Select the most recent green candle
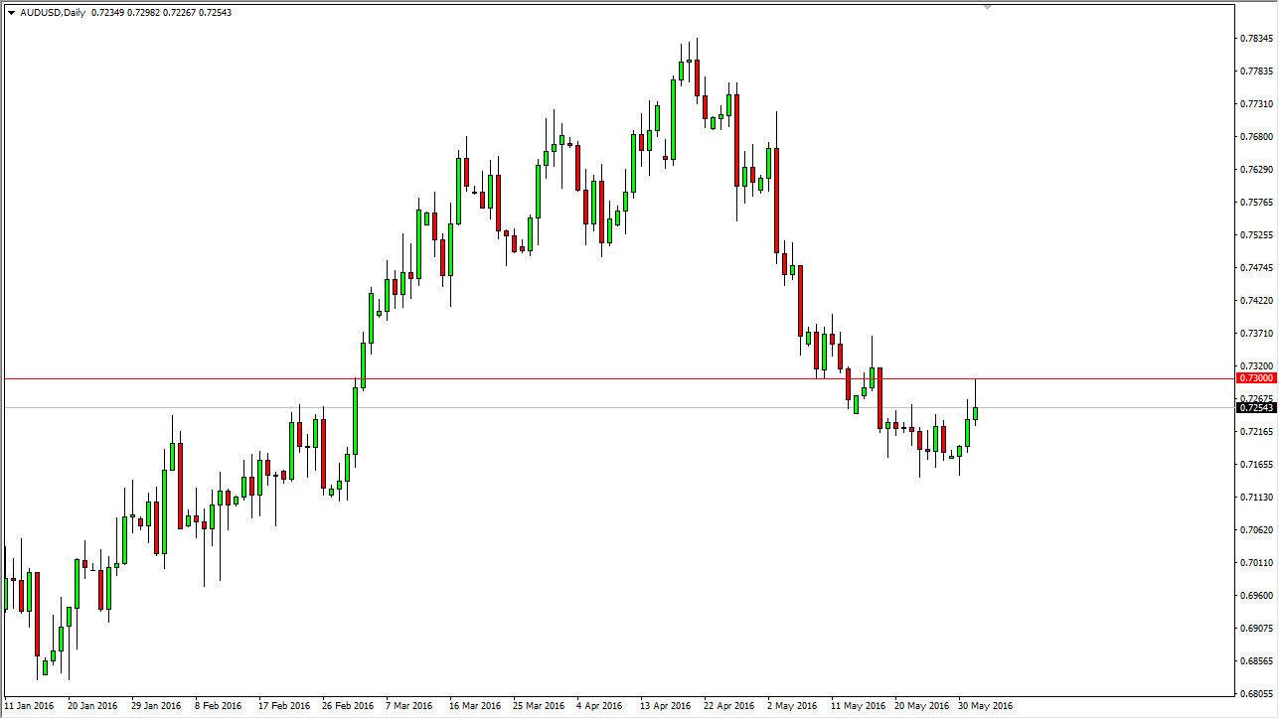The width and height of the screenshot is (1279, 719). click(975, 413)
